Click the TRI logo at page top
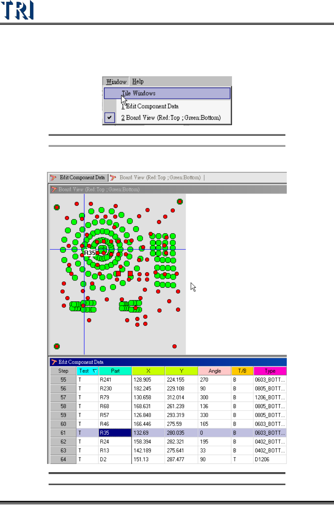This screenshot has width=334, height=505. [x=17, y=10]
